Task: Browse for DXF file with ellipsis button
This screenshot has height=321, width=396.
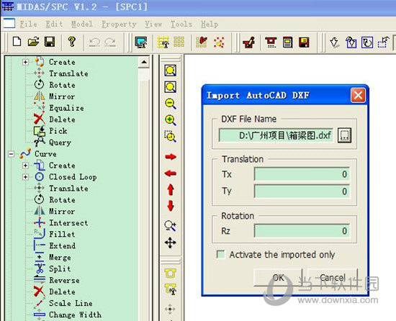Action: pos(344,135)
